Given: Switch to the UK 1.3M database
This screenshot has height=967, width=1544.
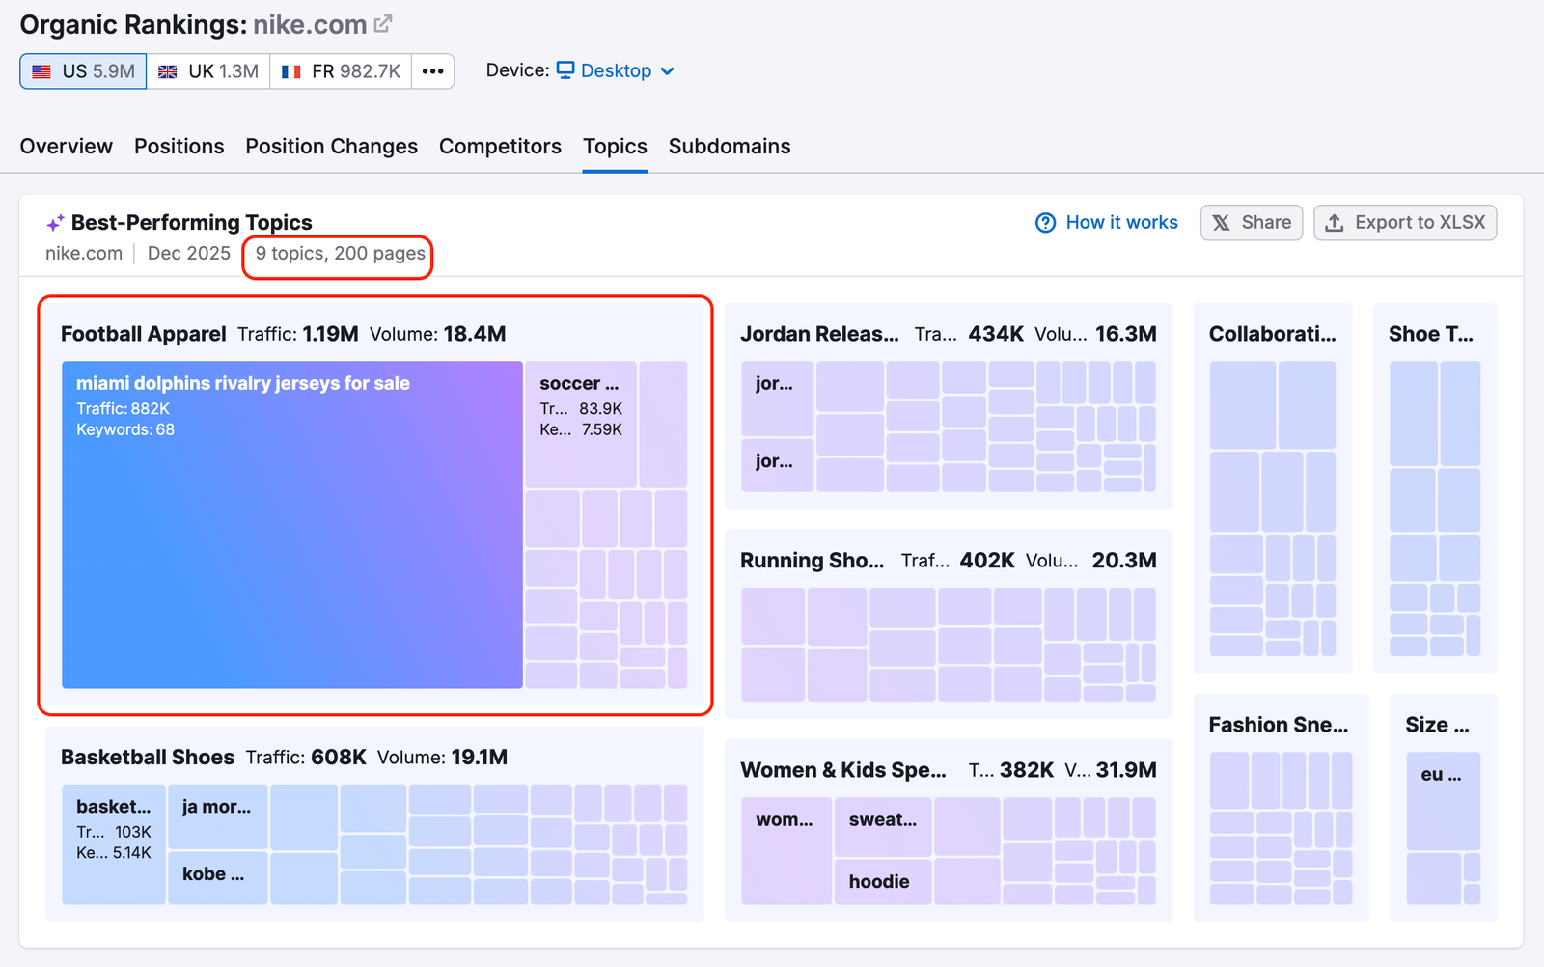Looking at the screenshot, I should tap(207, 69).
